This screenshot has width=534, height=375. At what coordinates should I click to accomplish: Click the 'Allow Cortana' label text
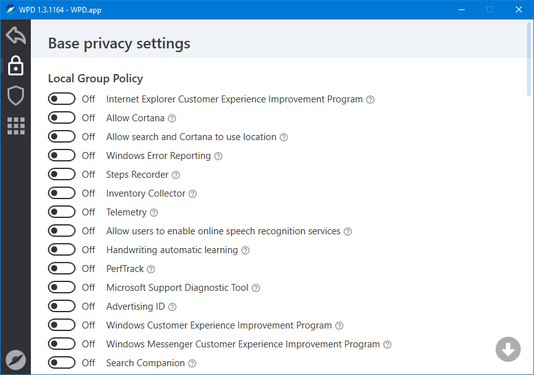coord(135,118)
